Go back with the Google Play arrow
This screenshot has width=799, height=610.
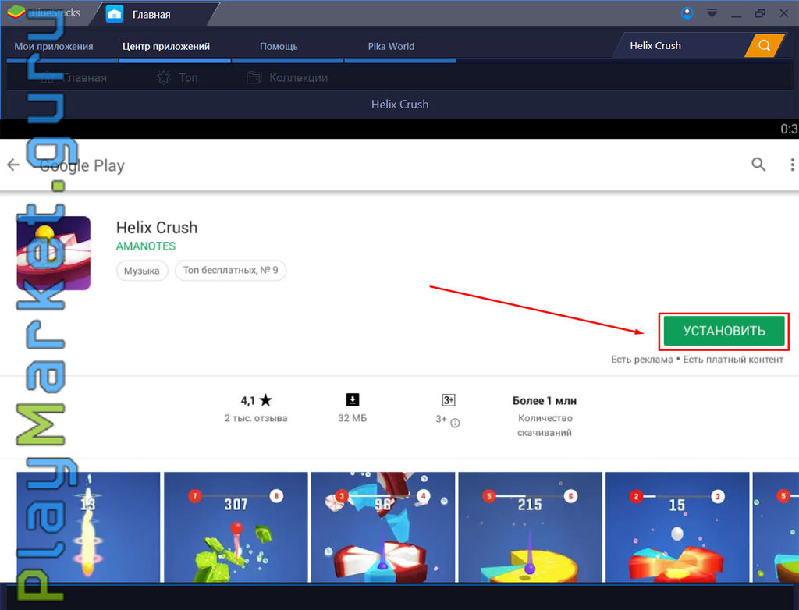(13, 165)
